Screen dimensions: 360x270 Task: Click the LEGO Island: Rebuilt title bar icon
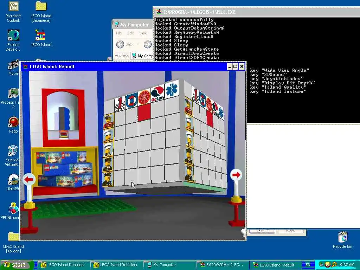click(x=25, y=66)
